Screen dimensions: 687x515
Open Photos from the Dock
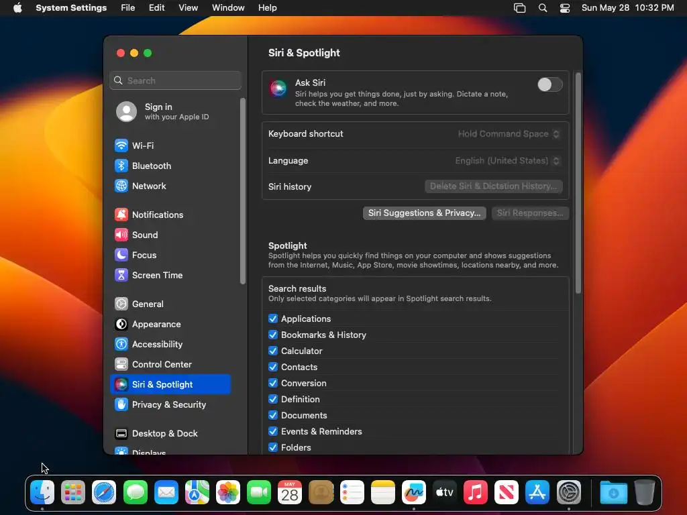228,492
